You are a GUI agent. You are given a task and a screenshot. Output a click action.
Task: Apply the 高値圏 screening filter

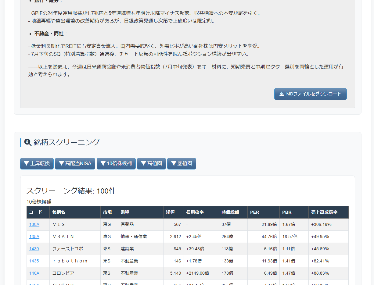point(151,164)
